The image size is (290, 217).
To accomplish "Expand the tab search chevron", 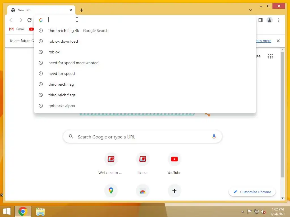I will 251,10.
